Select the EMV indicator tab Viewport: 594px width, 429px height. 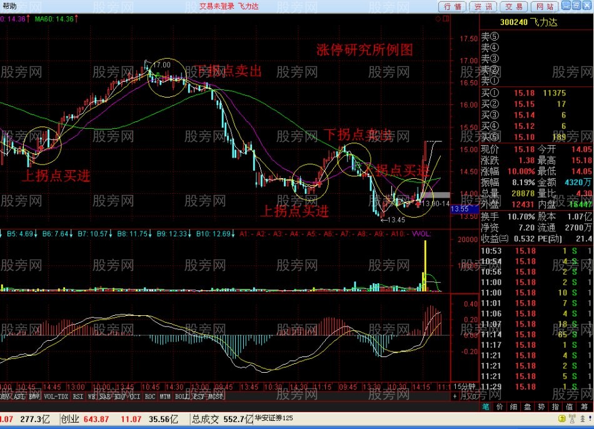[x=34, y=396]
